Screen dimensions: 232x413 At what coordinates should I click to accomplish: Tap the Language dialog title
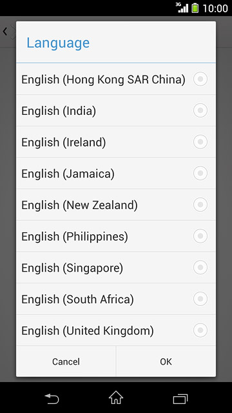[x=58, y=43]
